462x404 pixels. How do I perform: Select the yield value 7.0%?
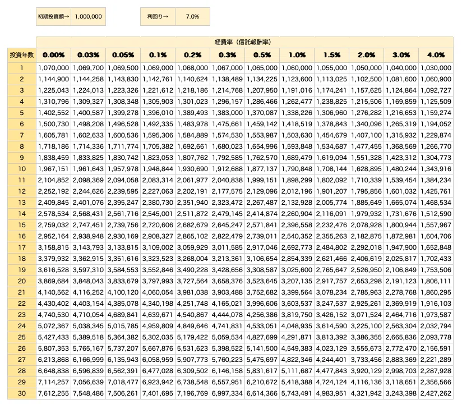(x=192, y=16)
